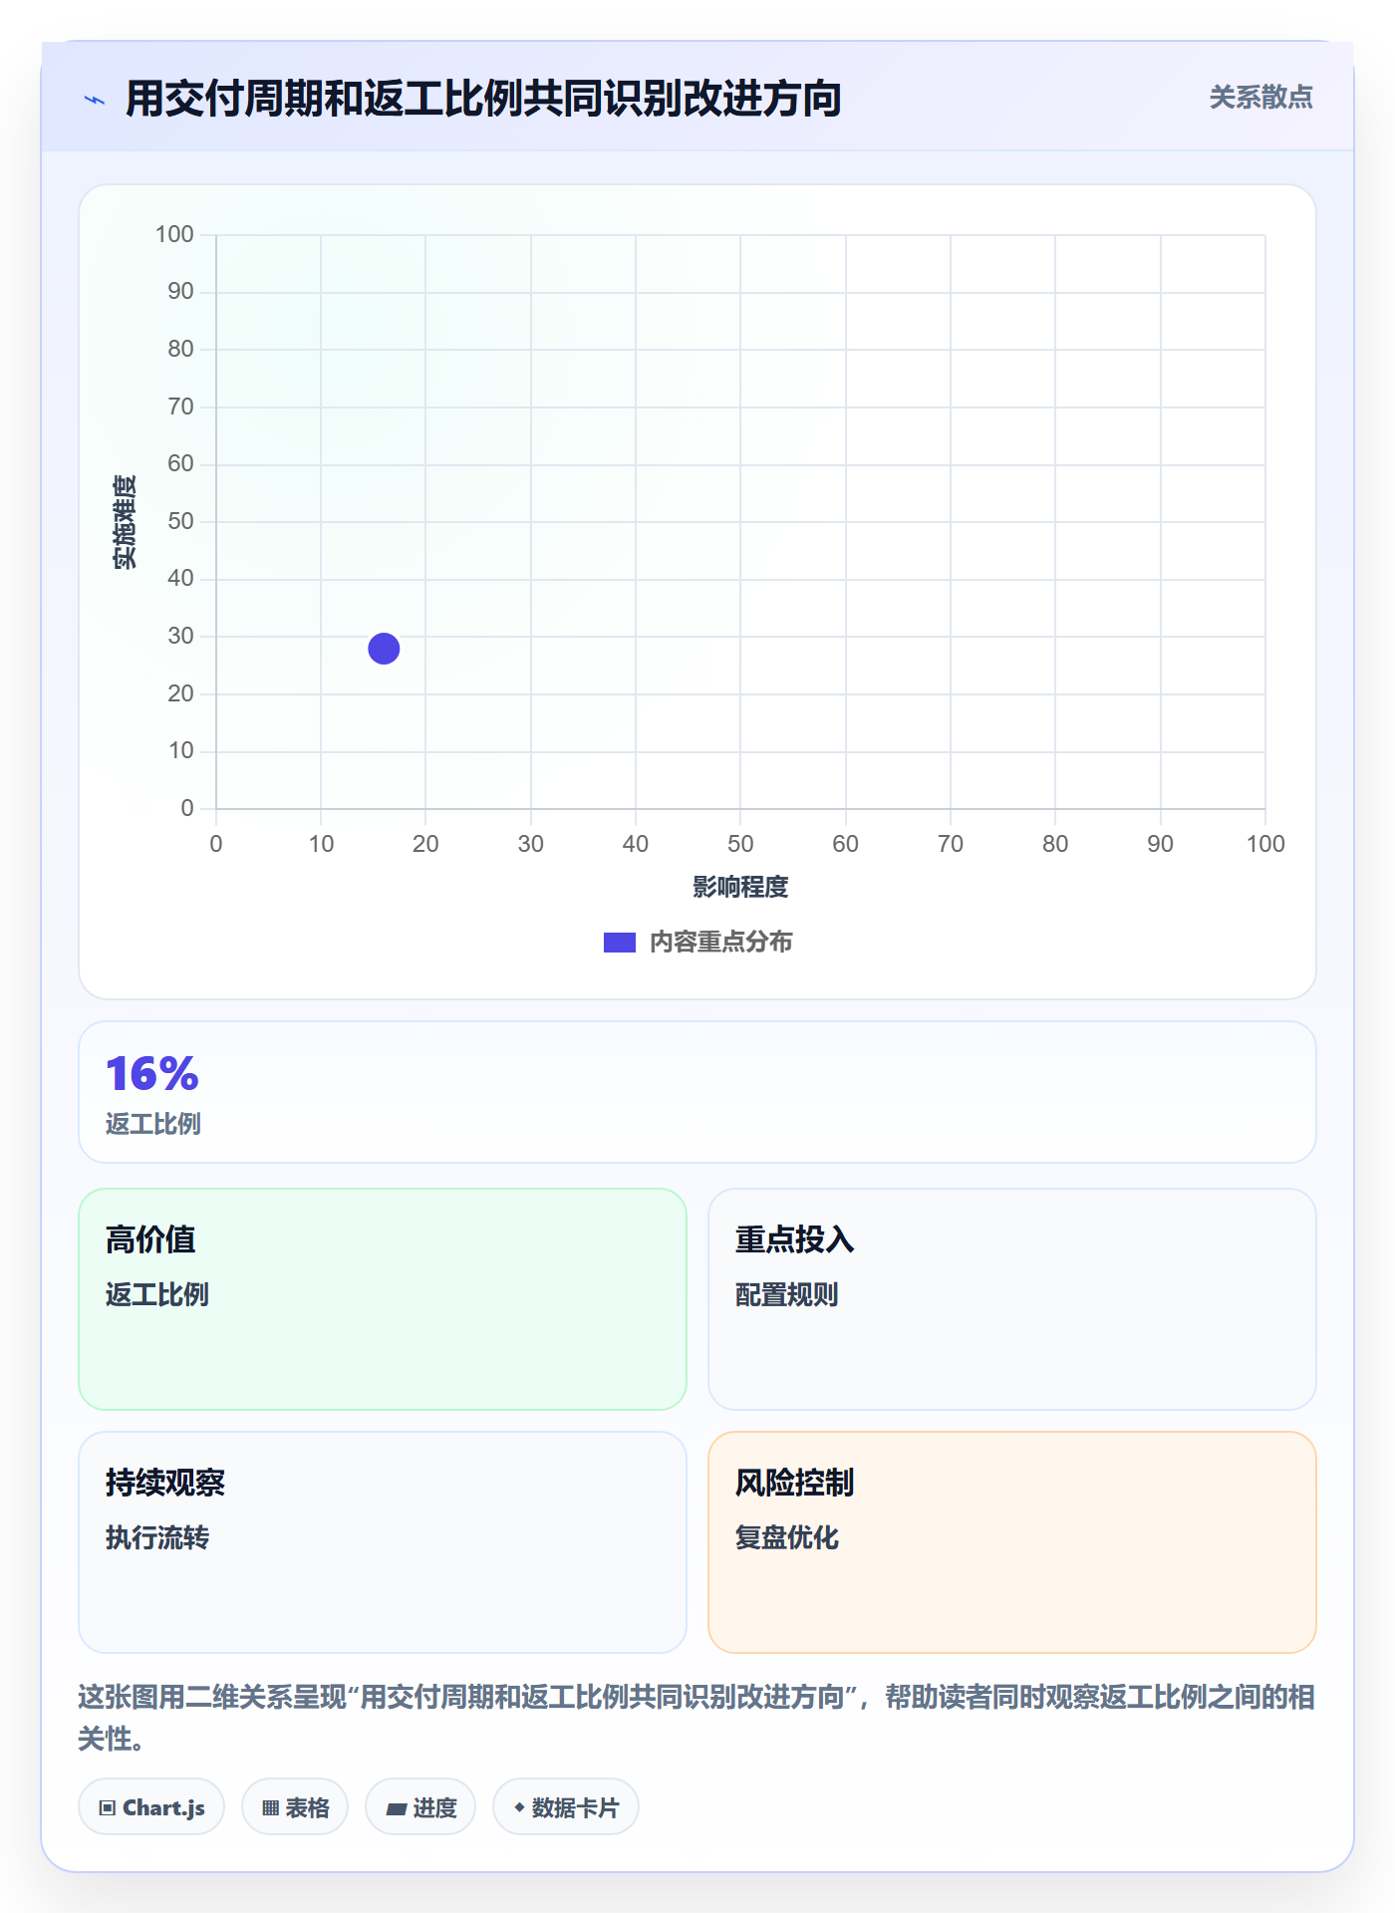Click the purple scatter data point
The width and height of the screenshot is (1395, 1913).
coord(384,649)
